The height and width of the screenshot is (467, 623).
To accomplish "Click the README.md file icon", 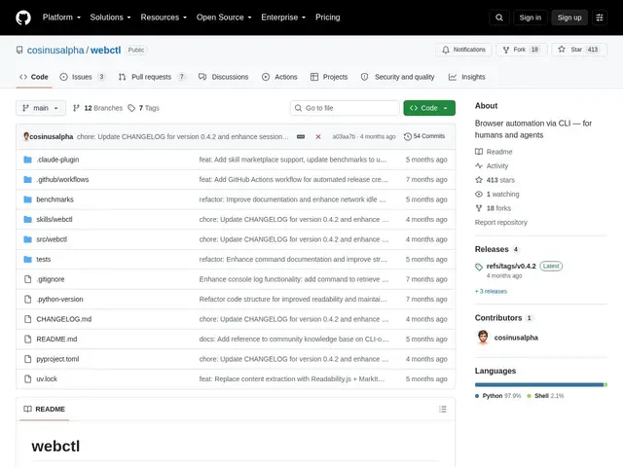I will click(27, 340).
